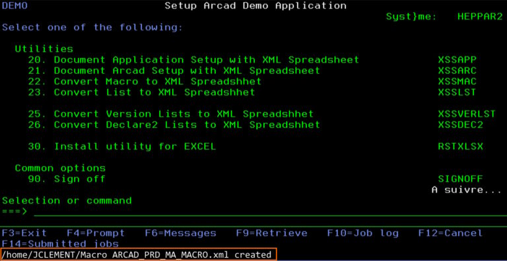Open messages with F6=Messages label

tap(180, 233)
